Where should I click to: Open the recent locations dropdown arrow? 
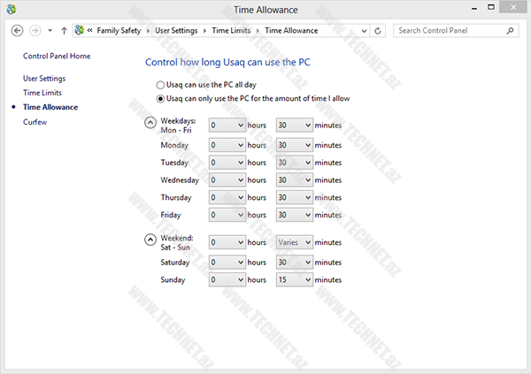tap(50, 30)
